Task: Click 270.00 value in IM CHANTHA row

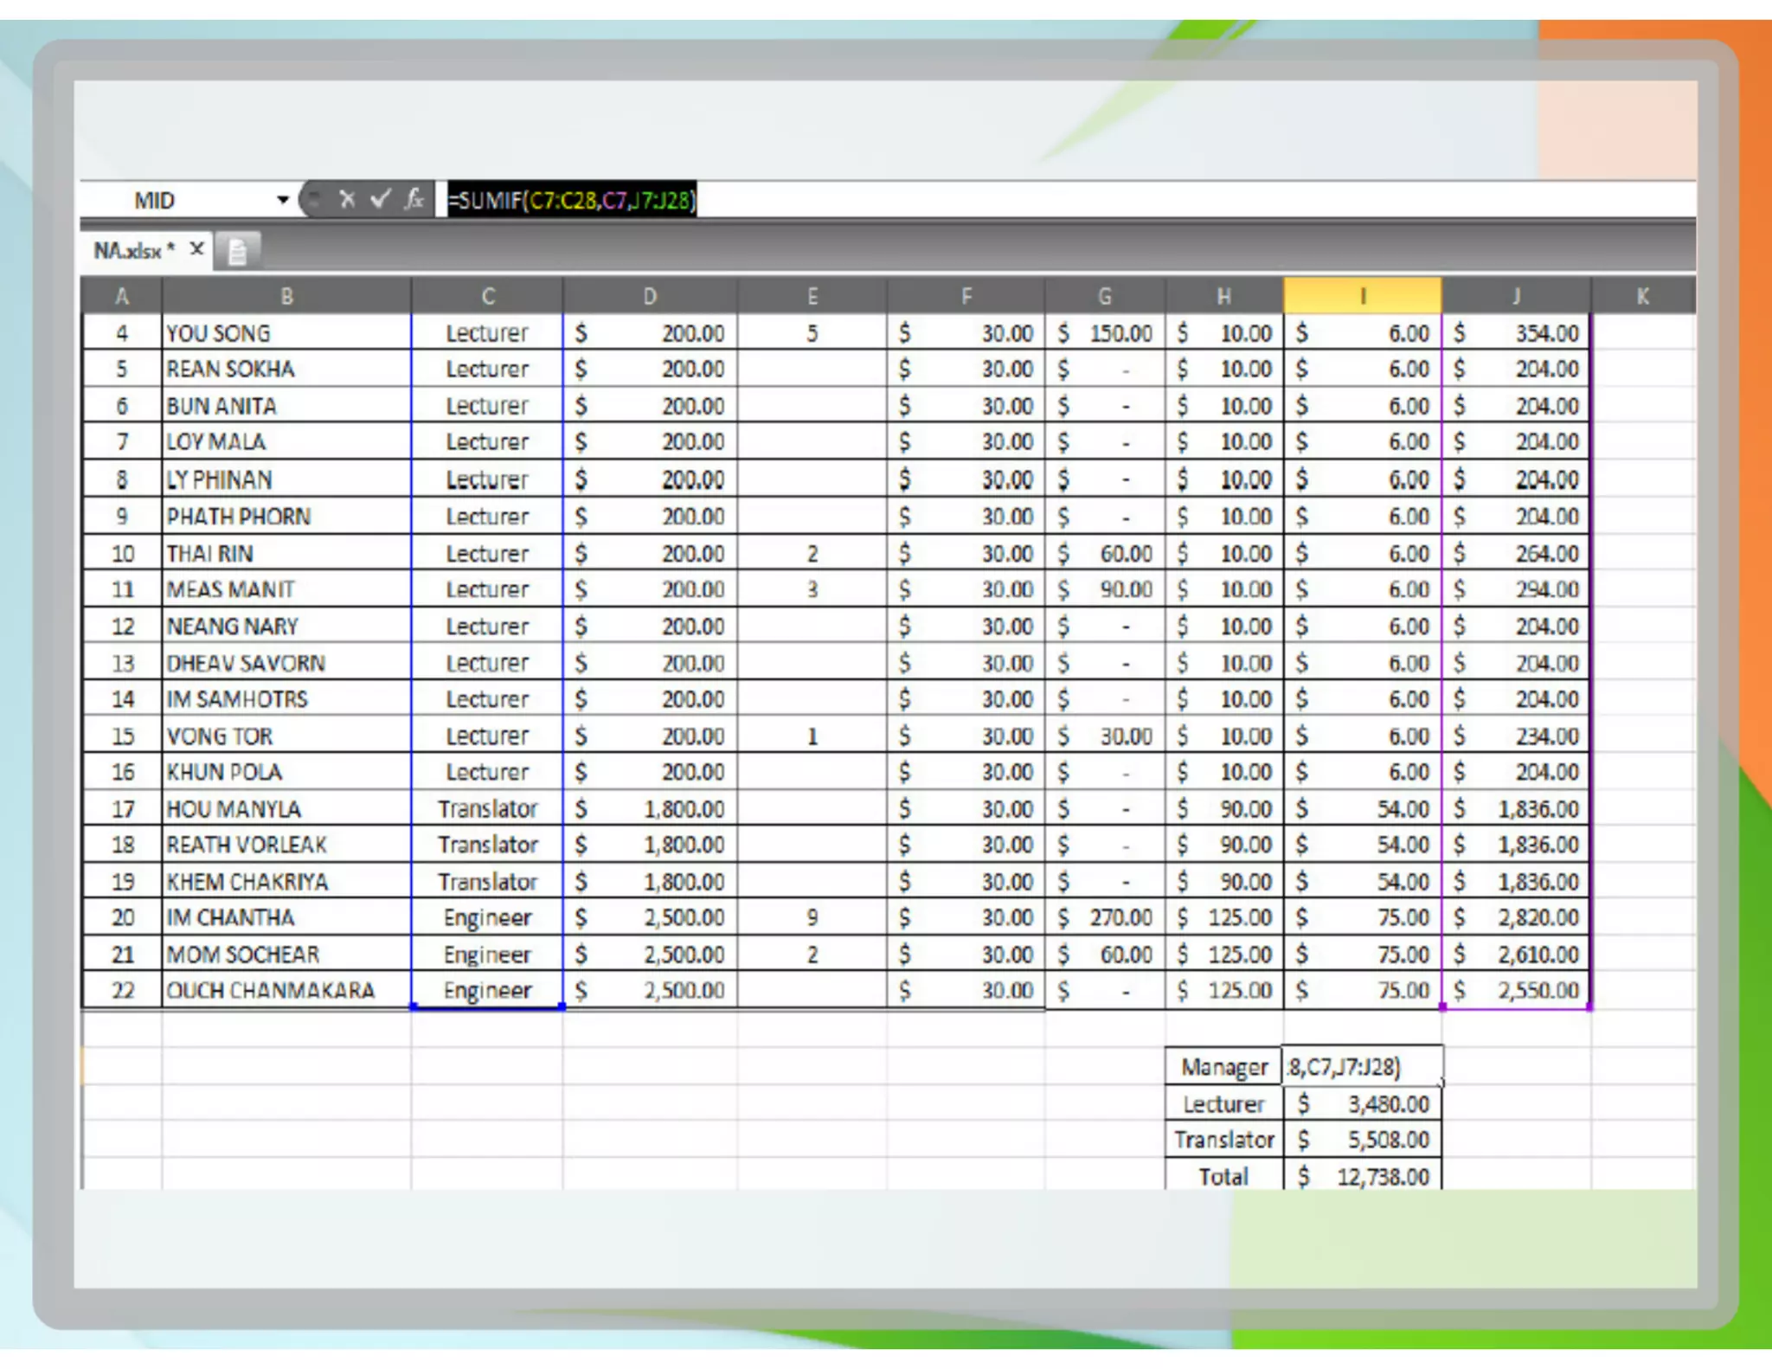Action: (1106, 917)
